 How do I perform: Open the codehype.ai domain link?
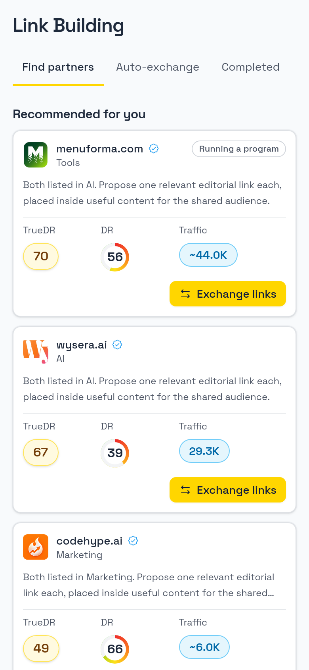(90, 541)
